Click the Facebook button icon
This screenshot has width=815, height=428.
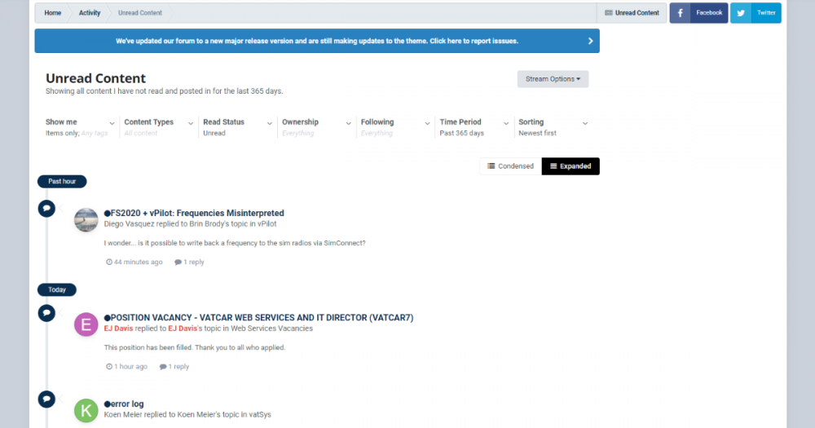681,13
